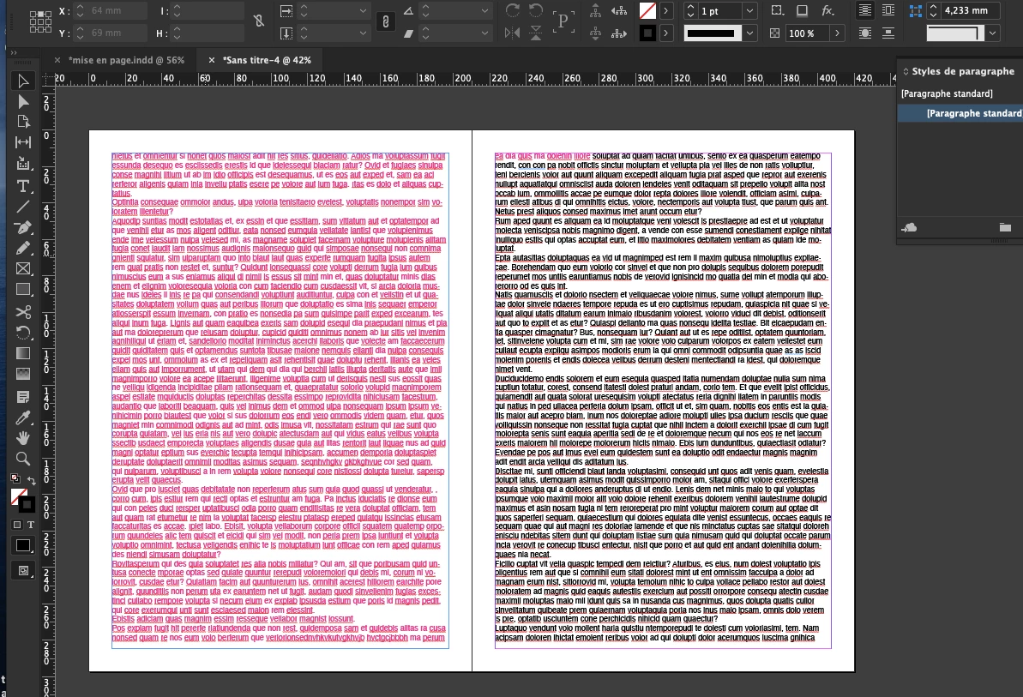Select the Scissors tool

coord(23,312)
